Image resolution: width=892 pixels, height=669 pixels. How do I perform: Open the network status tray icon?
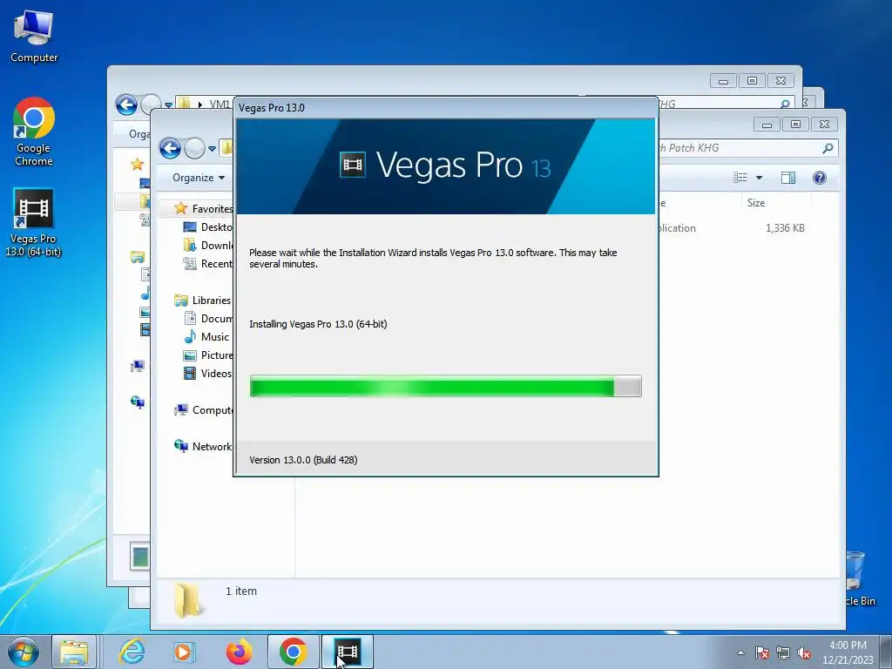click(x=783, y=652)
